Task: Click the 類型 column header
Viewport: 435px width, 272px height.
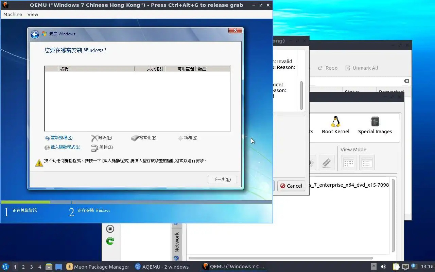Action: click(x=213, y=69)
